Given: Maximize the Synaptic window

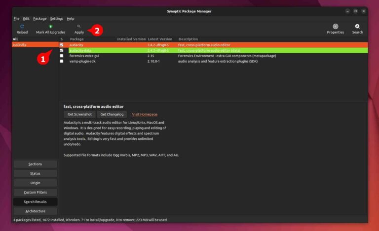Looking at the screenshot, I should [x=355, y=11].
